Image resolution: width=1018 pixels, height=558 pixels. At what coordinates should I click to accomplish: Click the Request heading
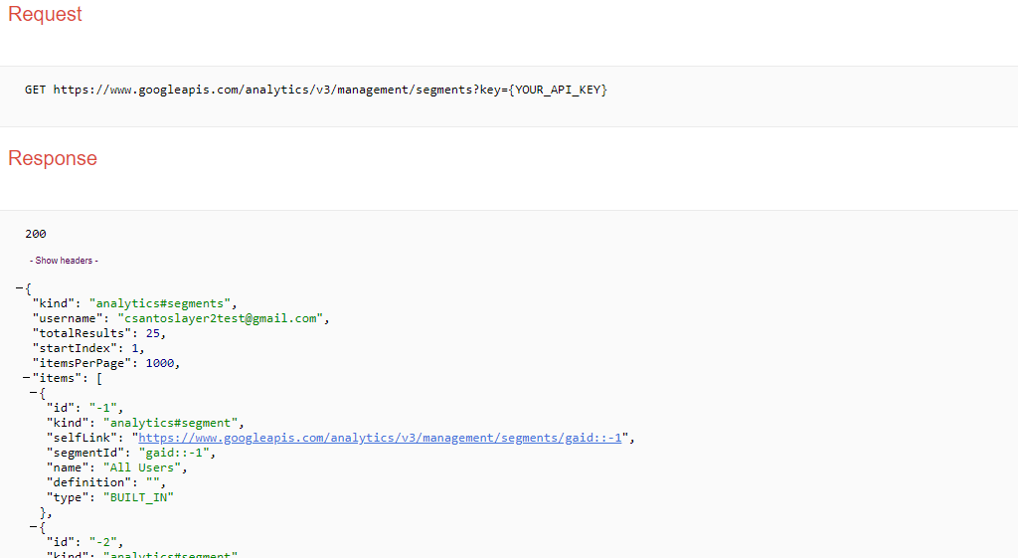tap(46, 15)
